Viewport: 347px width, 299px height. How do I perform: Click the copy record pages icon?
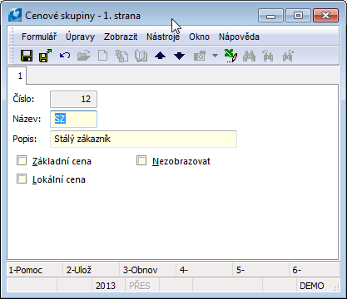pos(122,56)
